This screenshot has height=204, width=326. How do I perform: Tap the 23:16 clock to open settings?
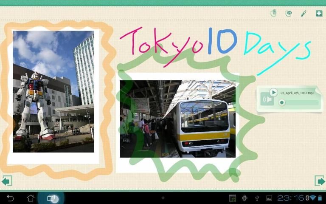[x=291, y=198]
